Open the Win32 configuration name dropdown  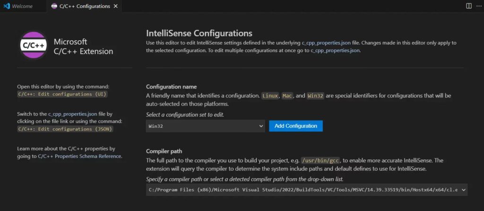point(205,126)
